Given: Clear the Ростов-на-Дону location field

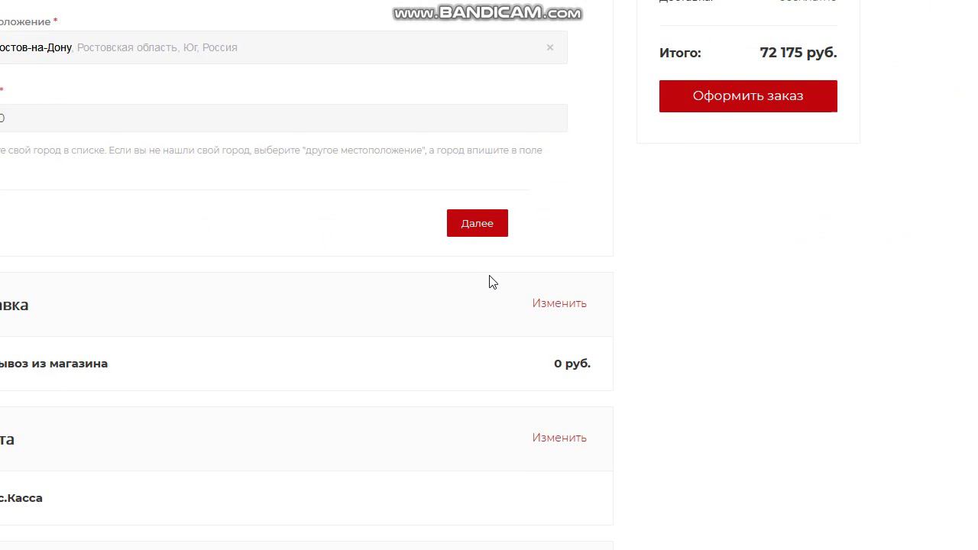Looking at the screenshot, I should click(549, 47).
